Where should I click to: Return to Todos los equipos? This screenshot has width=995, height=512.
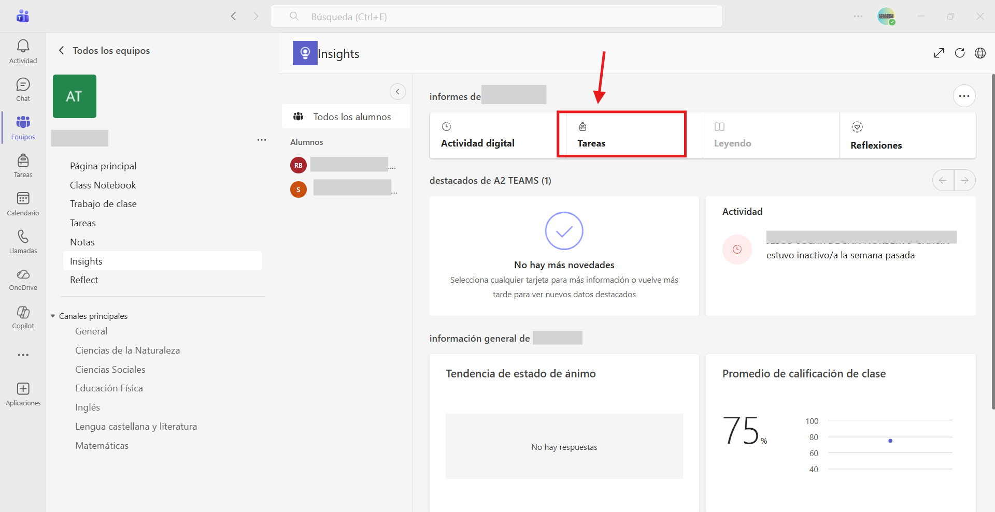pyautogui.click(x=105, y=50)
